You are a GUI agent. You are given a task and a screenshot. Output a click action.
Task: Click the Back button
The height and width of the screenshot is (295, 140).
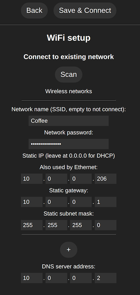34,10
